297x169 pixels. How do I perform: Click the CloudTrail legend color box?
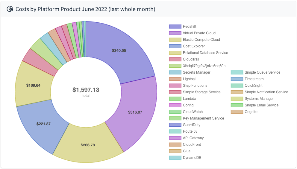[x=175, y=59]
